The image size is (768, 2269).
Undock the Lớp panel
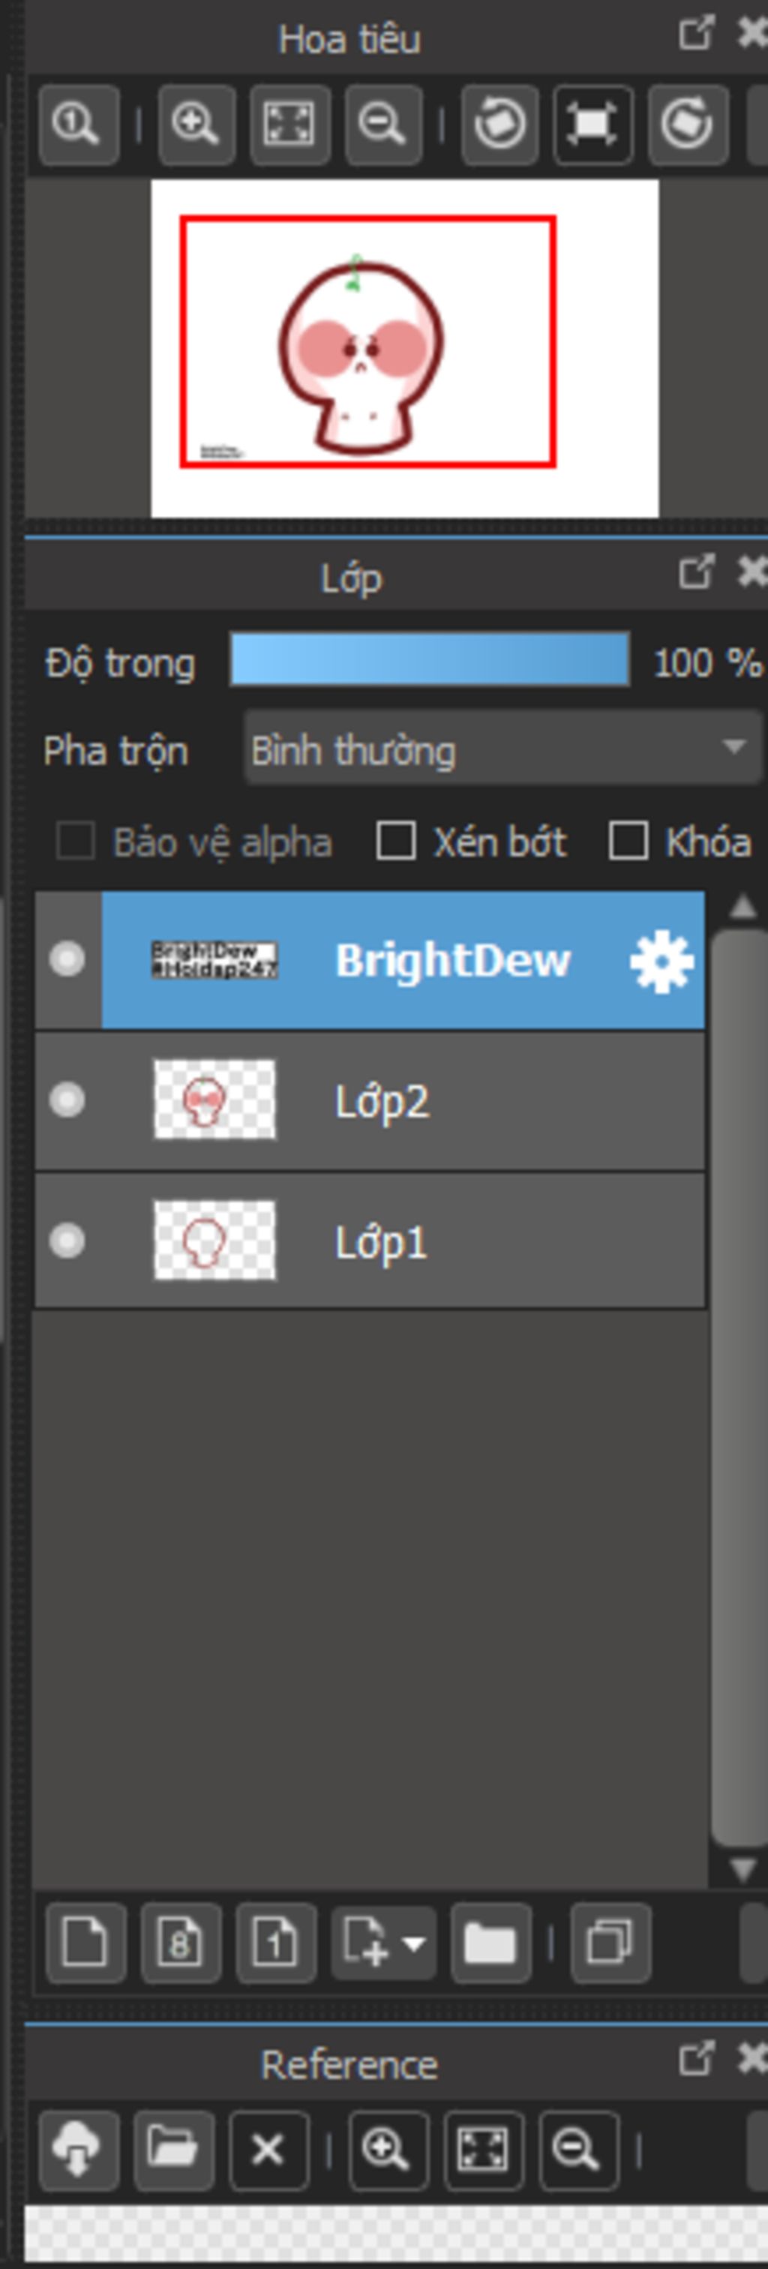pos(696,573)
